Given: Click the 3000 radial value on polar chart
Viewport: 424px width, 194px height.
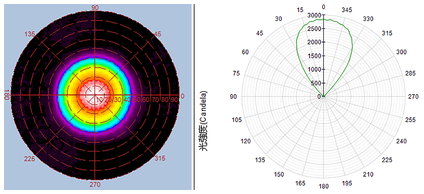Looking at the screenshot, I should 315,15.
